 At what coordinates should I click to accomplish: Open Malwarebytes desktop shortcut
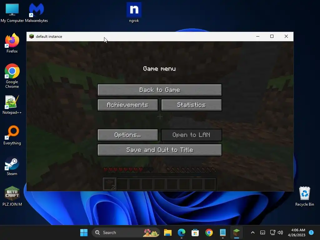[36, 12]
